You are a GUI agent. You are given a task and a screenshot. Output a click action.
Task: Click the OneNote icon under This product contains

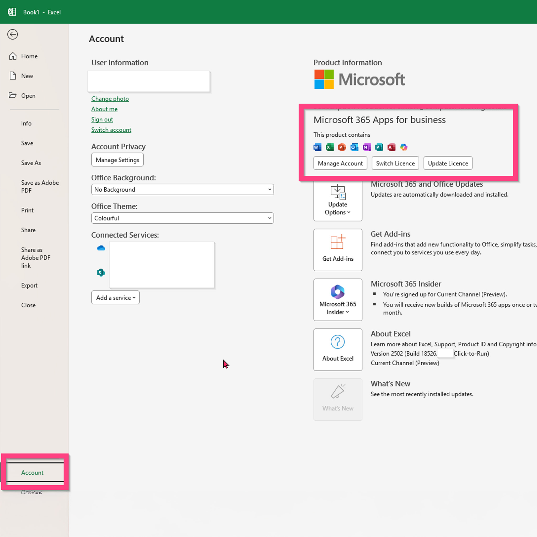coord(367,147)
